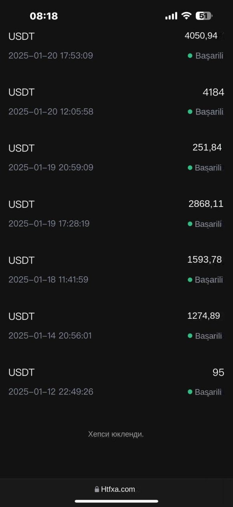
Task: Tap green status dot for 95 transaction
Action: (x=190, y=392)
